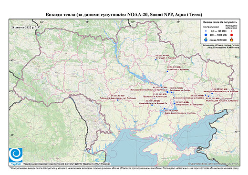
Task: Click the 'Контрольовані' legend column header
Action: pyautogui.click(x=211, y=27)
